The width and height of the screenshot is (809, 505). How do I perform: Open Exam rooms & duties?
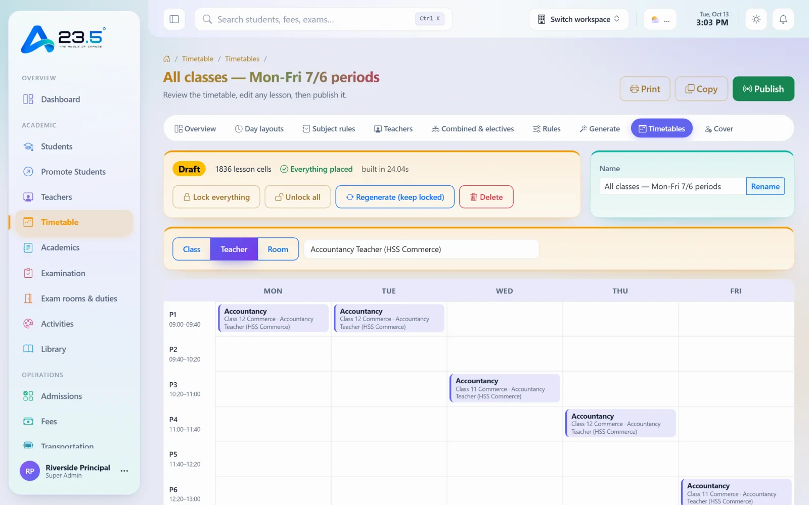(74, 298)
